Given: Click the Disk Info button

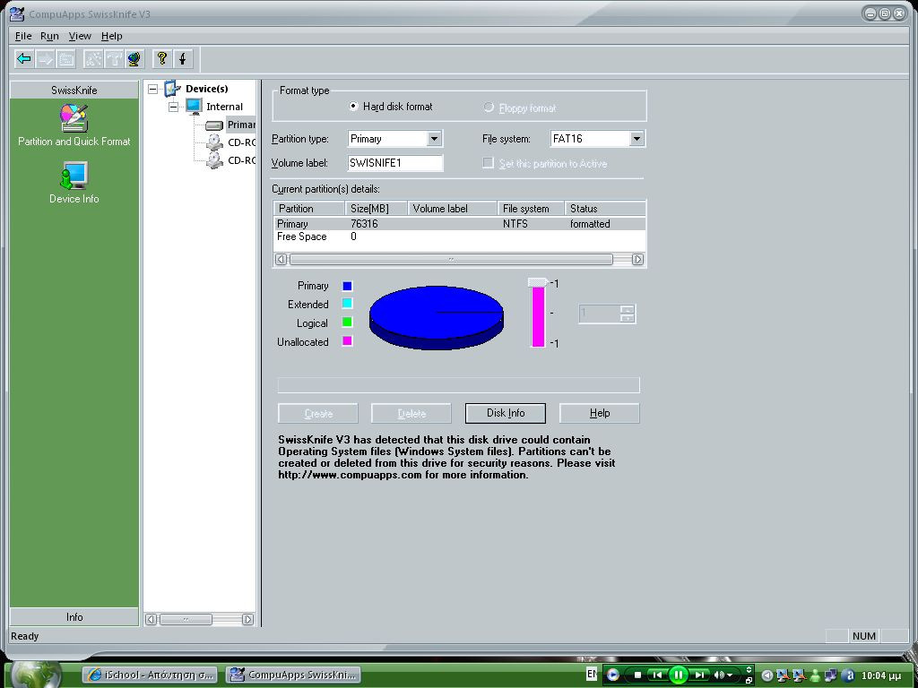Looking at the screenshot, I should pos(505,413).
